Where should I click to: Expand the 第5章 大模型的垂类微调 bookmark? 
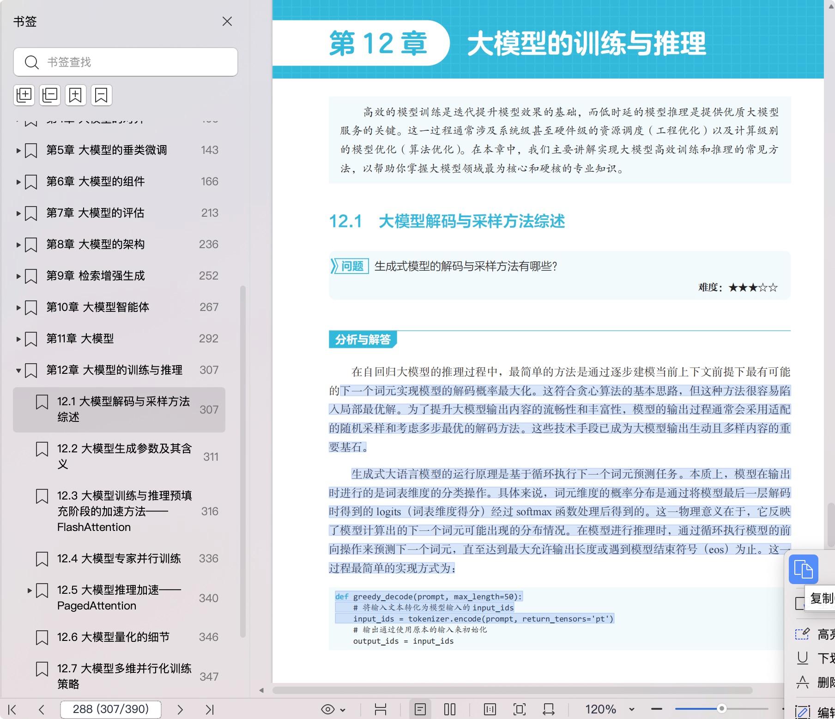(x=18, y=150)
